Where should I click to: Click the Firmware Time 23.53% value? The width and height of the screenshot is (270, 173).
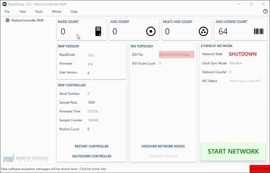coord(93,111)
